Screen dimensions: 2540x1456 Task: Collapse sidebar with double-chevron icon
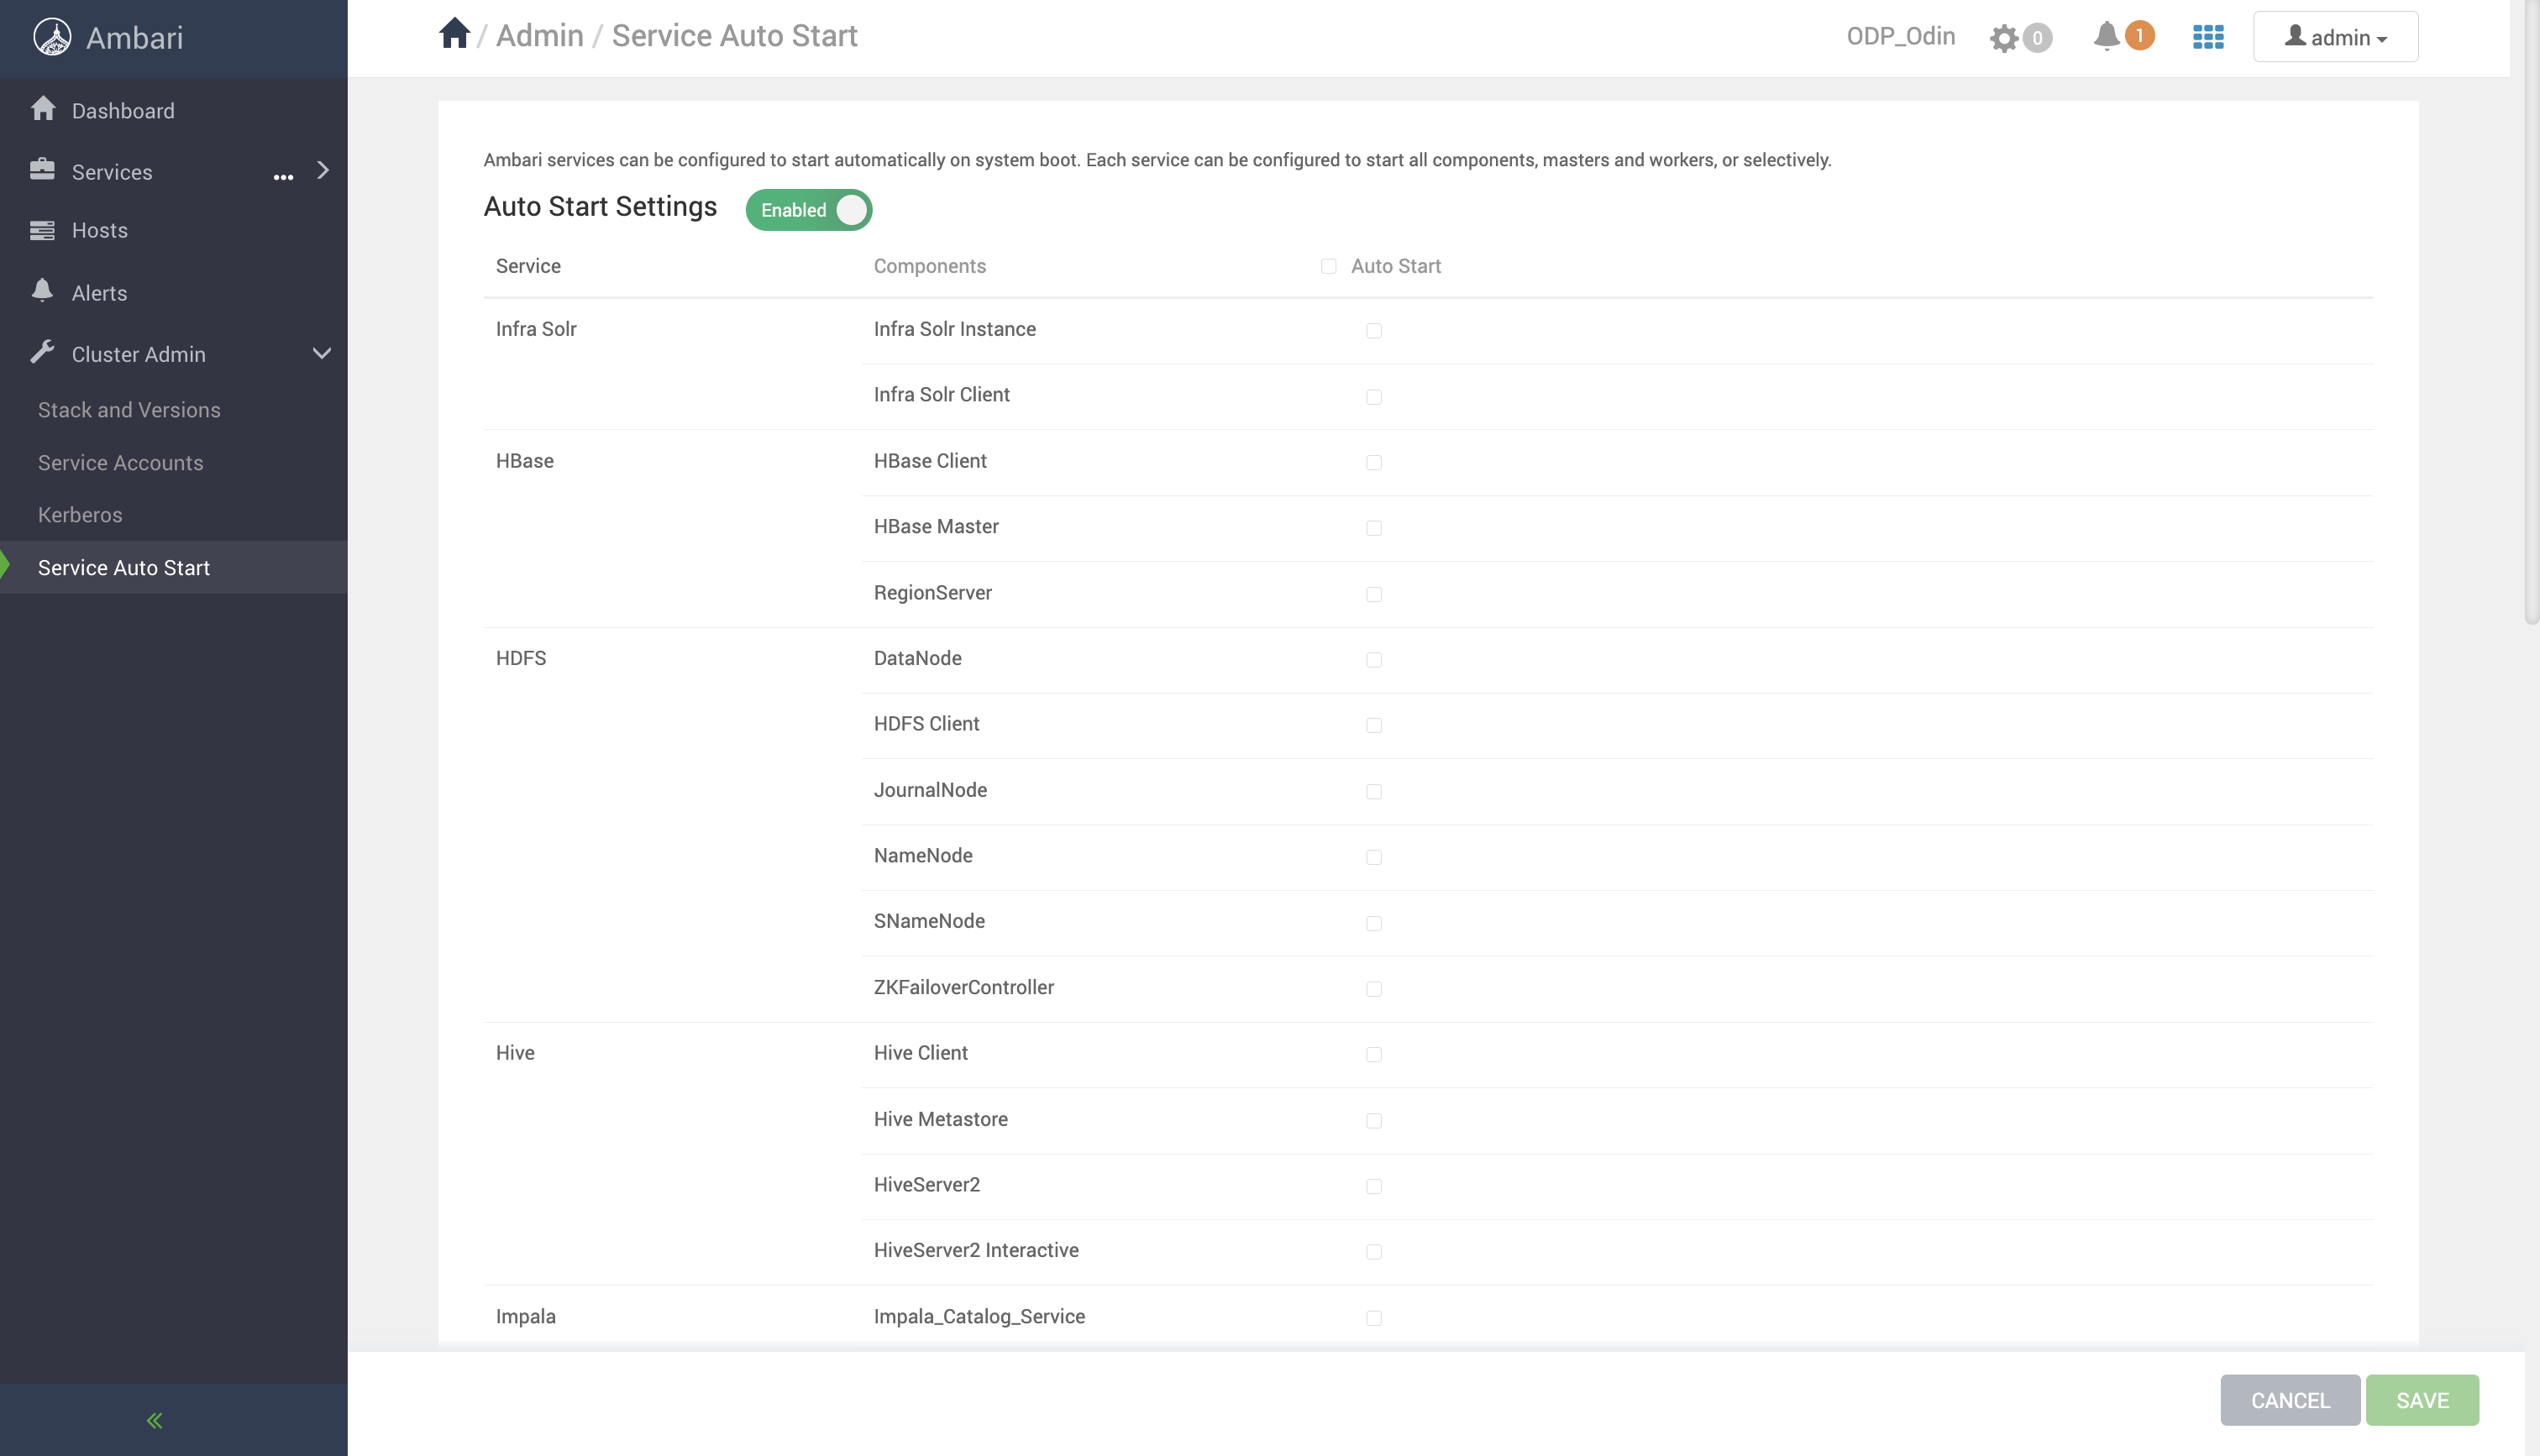(x=154, y=1420)
